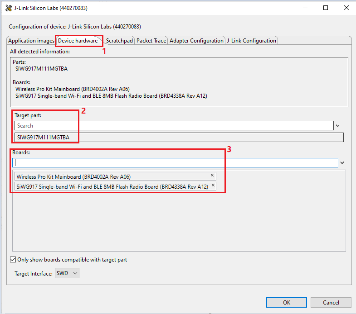Expand the Boards field dropdown arrow
Screen dimensions: 356x314
(x=341, y=162)
